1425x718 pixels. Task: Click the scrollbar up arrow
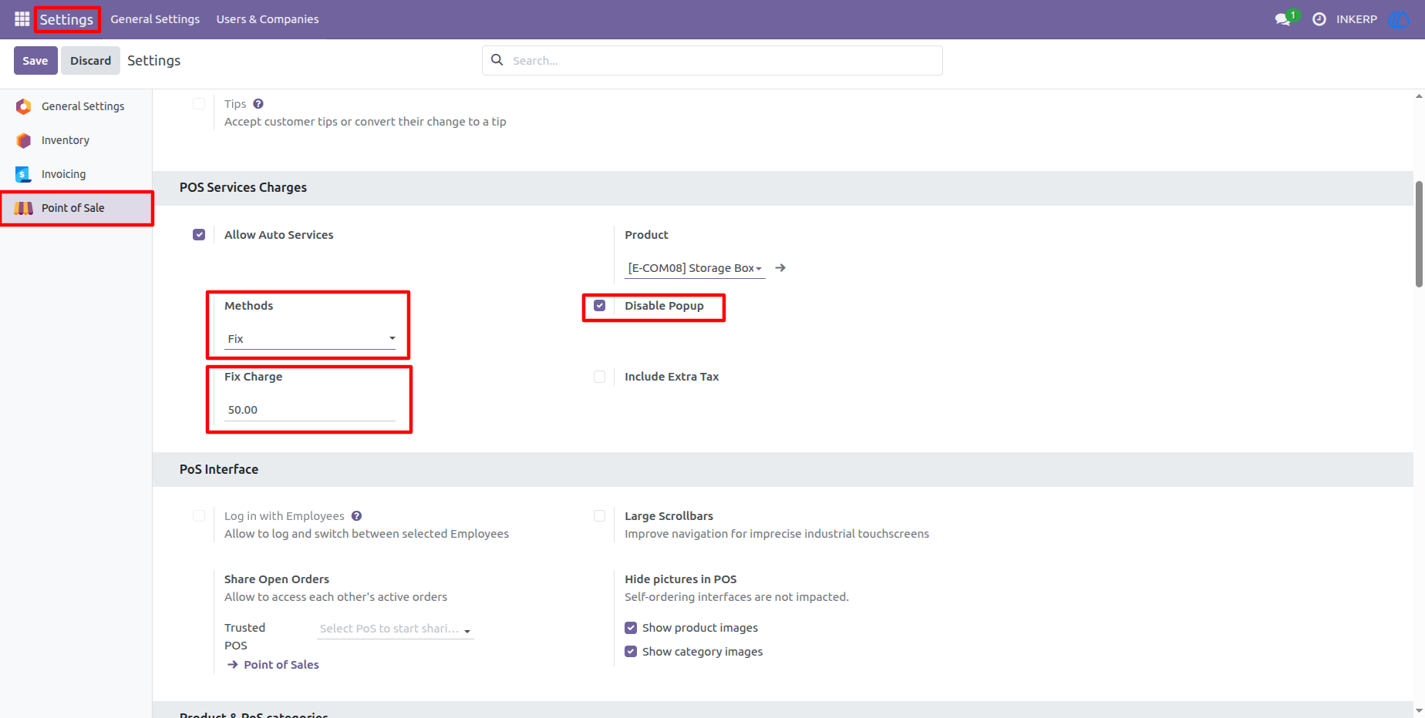pos(1419,96)
